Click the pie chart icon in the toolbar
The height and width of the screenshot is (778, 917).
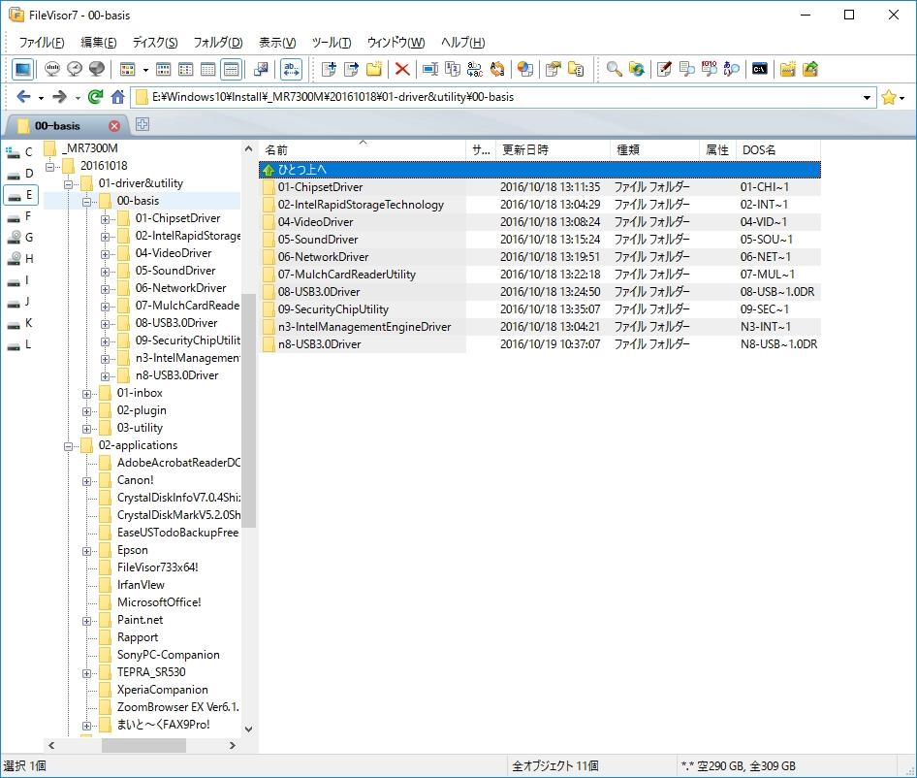pos(525,70)
